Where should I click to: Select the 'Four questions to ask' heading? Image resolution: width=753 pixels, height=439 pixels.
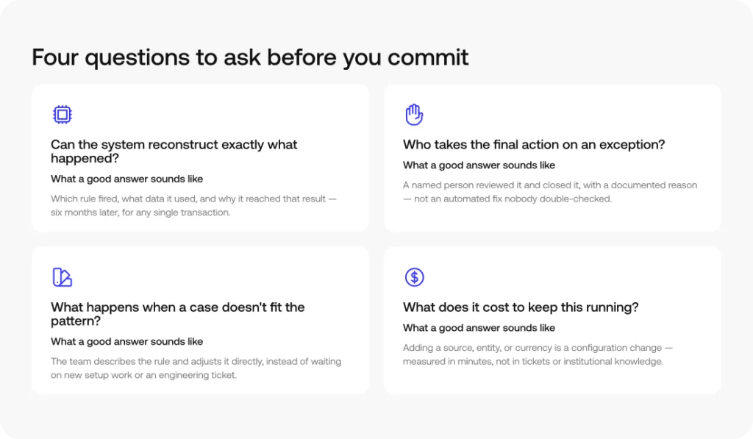[250, 57]
